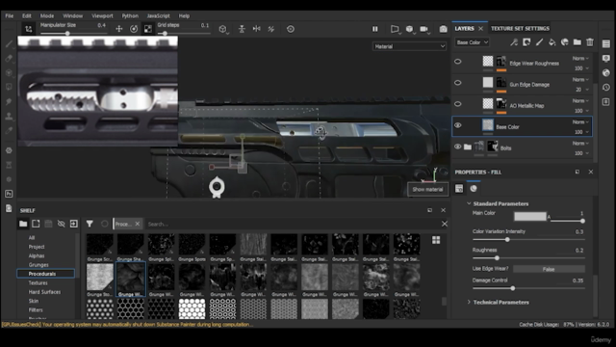Select the Clone stamp tool
This screenshot has width=616, height=347.
pyautogui.click(x=9, y=116)
